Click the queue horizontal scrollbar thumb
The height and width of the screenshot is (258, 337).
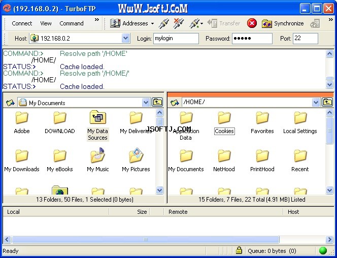tap(146, 239)
